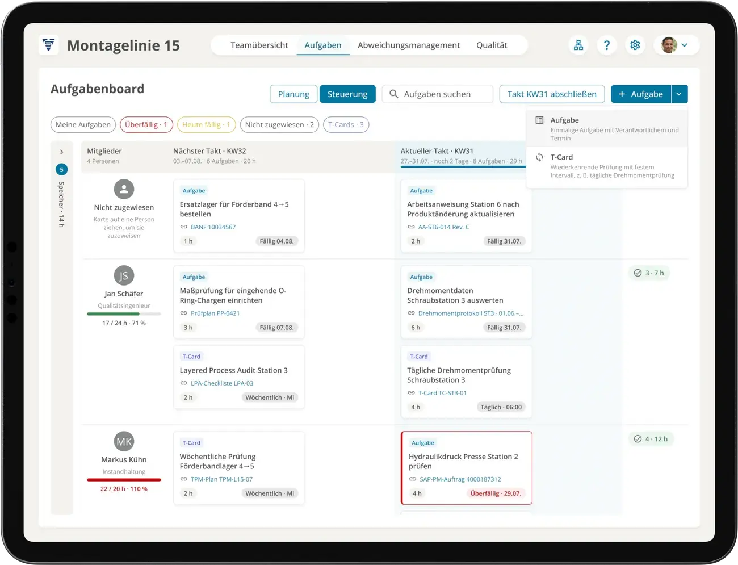Click the list icon beside Aufgabe menu entry
Screen dimensions: 738x565
click(x=539, y=120)
